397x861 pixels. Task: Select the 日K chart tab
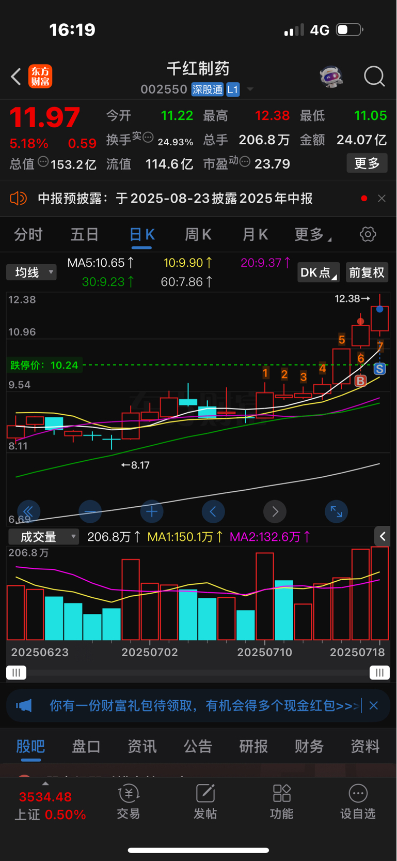tap(141, 235)
